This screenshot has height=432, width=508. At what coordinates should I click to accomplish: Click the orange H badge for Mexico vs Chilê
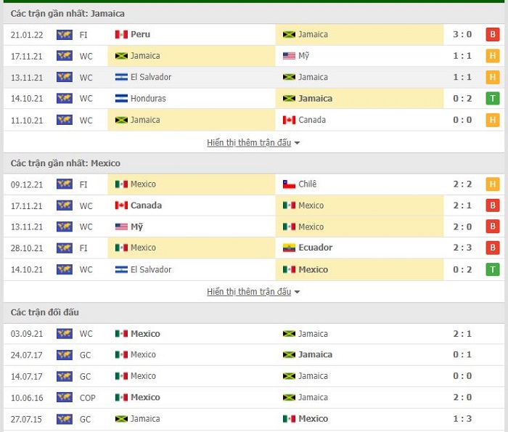(493, 184)
